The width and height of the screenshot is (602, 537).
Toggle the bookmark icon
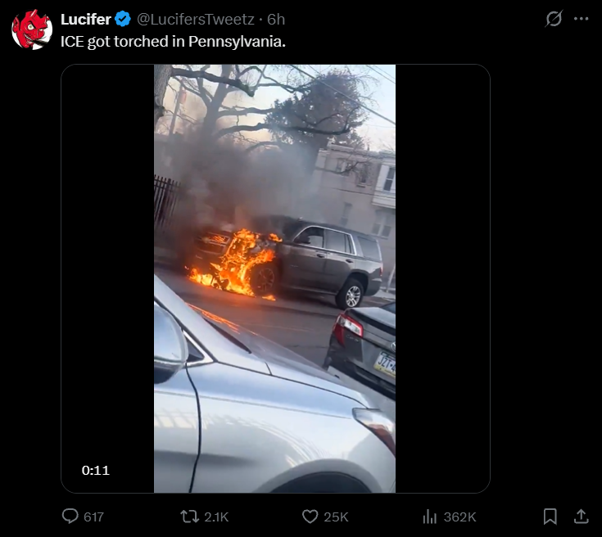point(550,517)
